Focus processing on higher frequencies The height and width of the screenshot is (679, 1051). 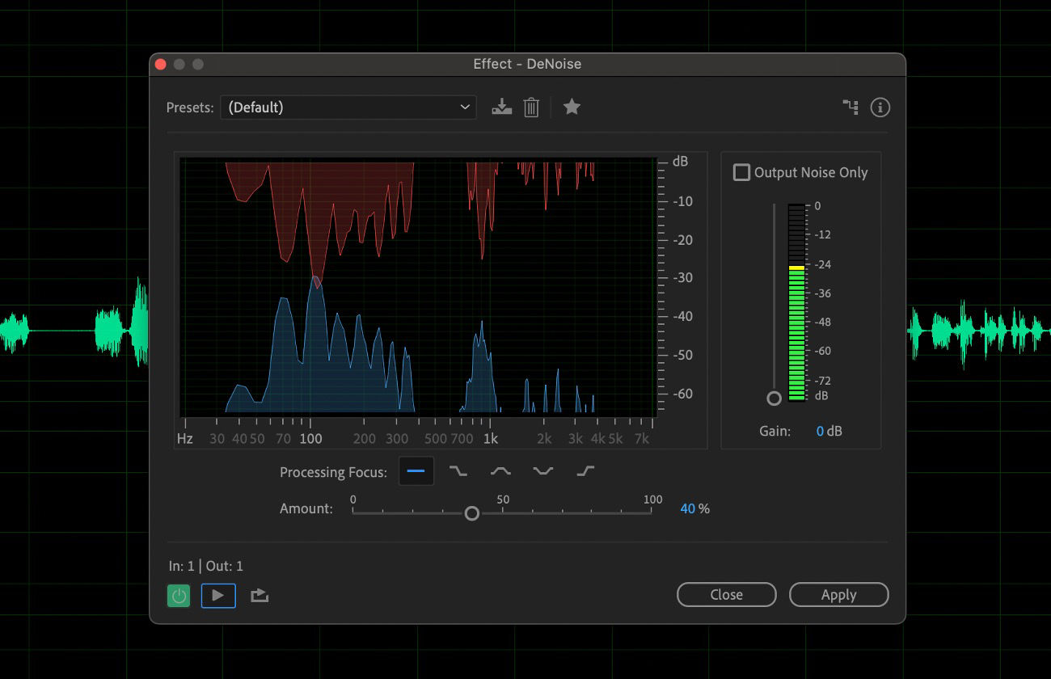click(x=585, y=470)
